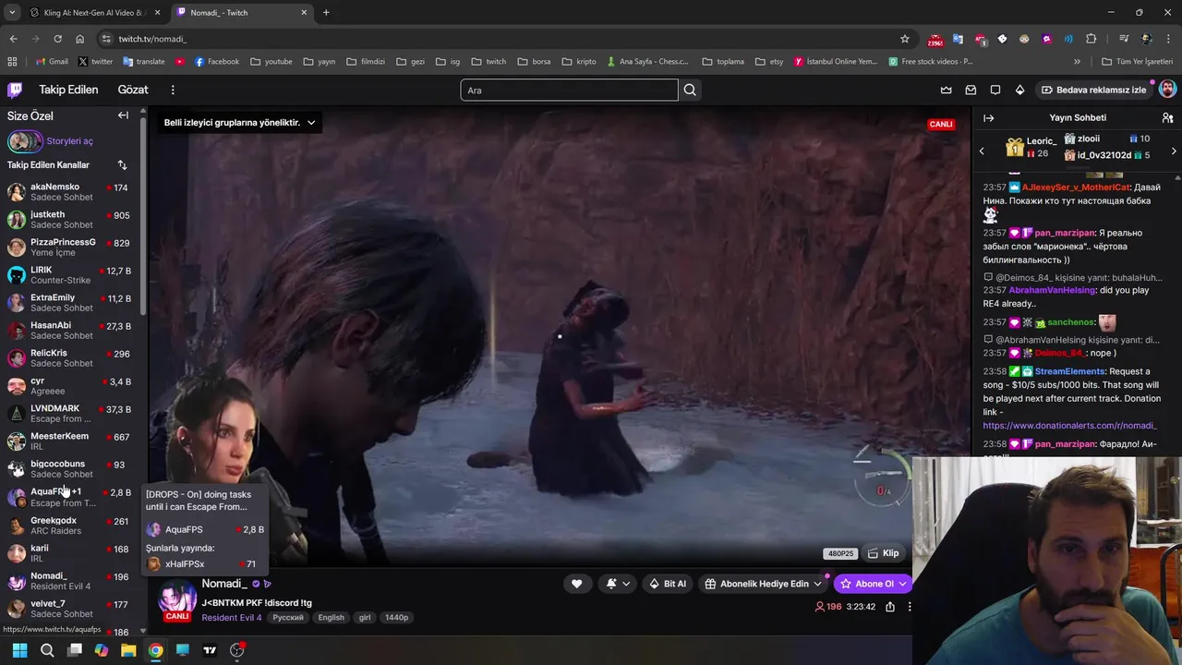Click the English stream tag
1182x665 pixels.
[x=331, y=617]
